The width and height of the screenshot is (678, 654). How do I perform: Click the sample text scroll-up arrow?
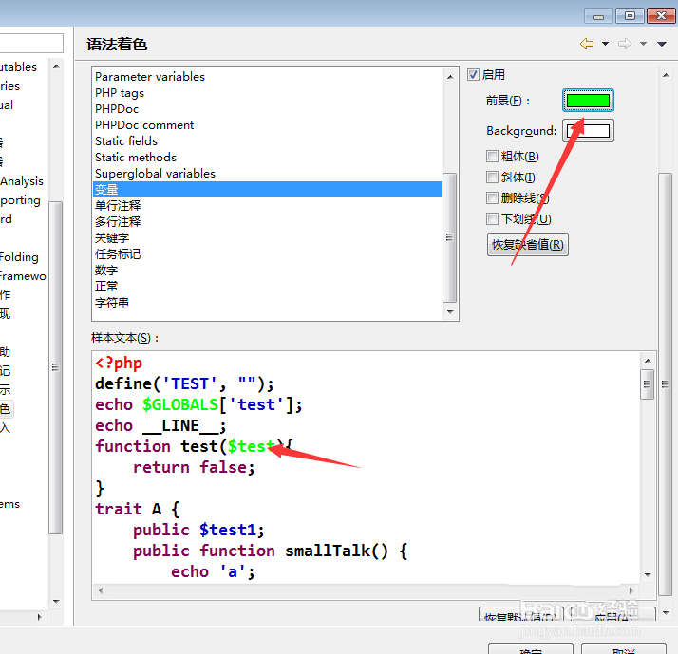pyautogui.click(x=648, y=361)
